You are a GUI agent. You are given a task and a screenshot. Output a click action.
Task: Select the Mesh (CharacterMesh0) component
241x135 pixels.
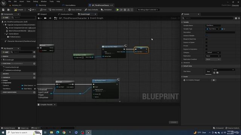(x=17, y=31)
